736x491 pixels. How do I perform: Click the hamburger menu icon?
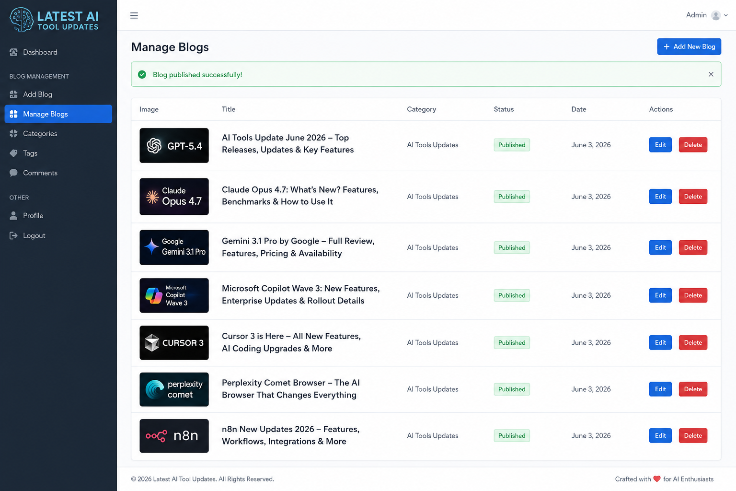point(134,15)
